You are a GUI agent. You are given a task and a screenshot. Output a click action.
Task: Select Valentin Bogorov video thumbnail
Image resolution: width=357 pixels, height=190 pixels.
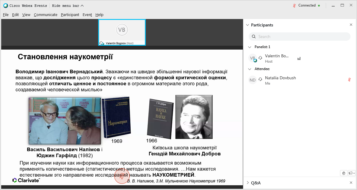[x=122, y=32]
